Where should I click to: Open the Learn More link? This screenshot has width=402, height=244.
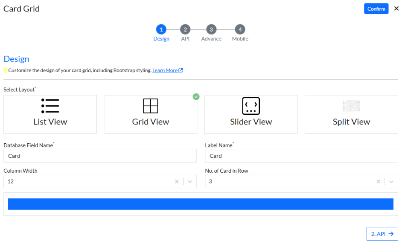(x=167, y=70)
